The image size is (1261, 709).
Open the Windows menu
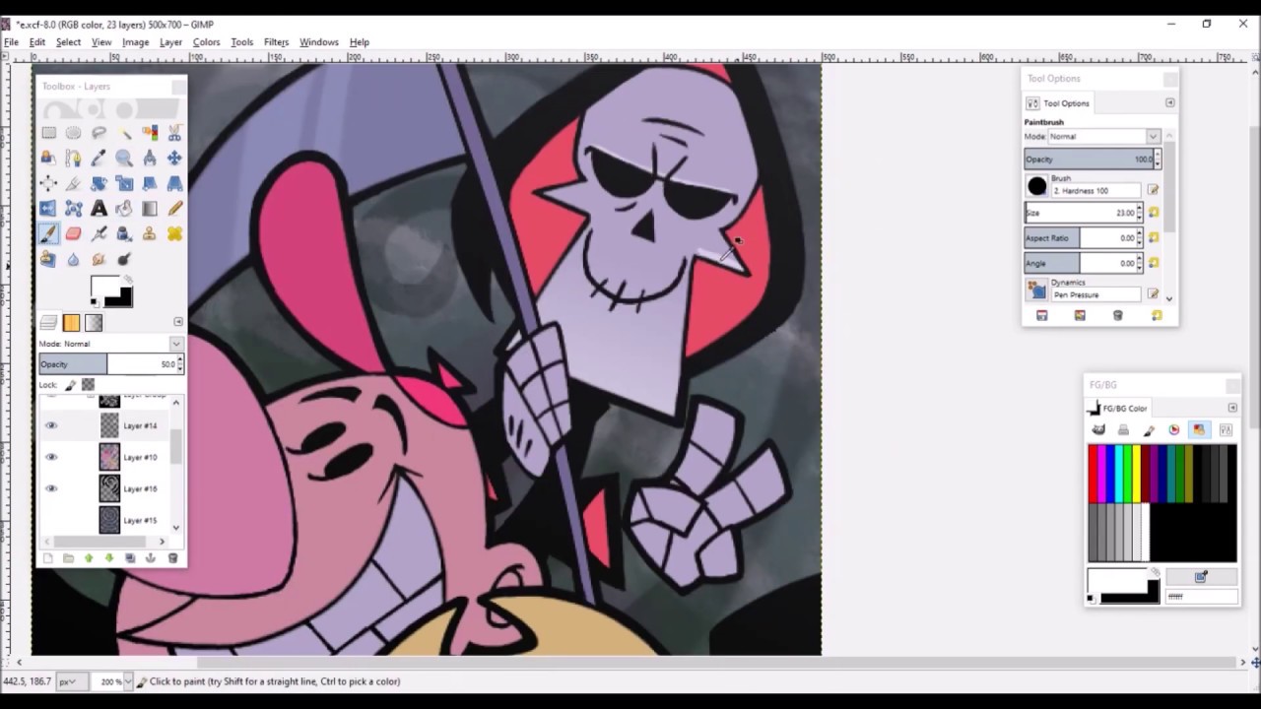[318, 42]
